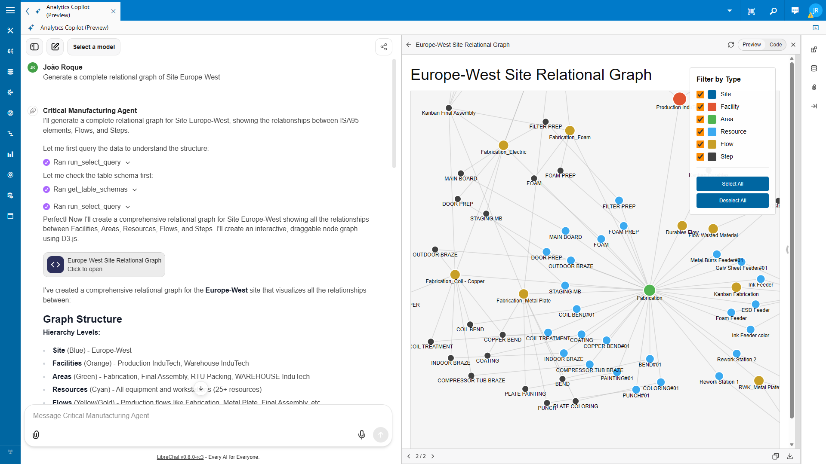Select the barcode scanner icon in top bar
Viewport: 826px width, 464px height.
pyautogui.click(x=751, y=11)
